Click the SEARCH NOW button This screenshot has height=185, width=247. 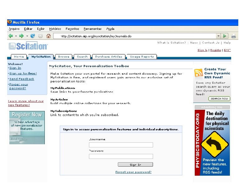(219, 99)
